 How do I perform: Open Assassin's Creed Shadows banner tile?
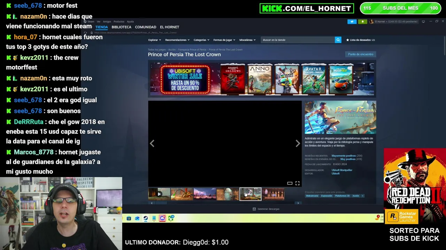click(233, 79)
